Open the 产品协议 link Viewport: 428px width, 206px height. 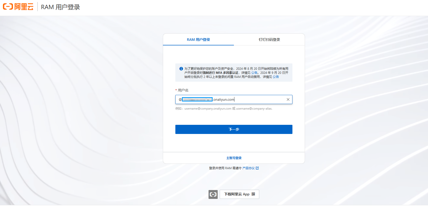(x=248, y=168)
